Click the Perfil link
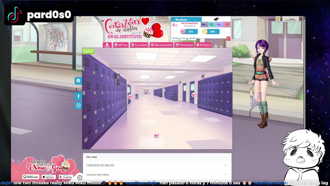Image resolution: width=330 pixels, height=186 pixels. coord(175,38)
